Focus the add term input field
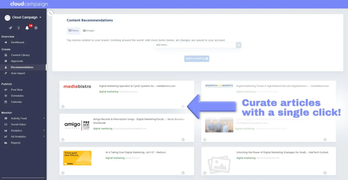The height and width of the screenshot is (180, 348). click(x=195, y=45)
